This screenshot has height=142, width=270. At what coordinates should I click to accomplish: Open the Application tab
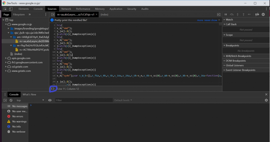coord(116,9)
